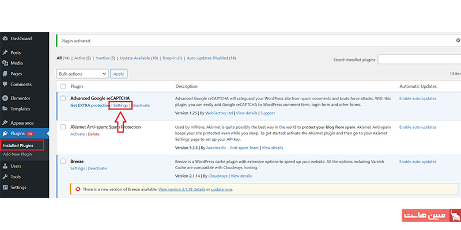
Task: Check the Advanced Google reCAPTCHA checkbox
Action: click(x=63, y=98)
